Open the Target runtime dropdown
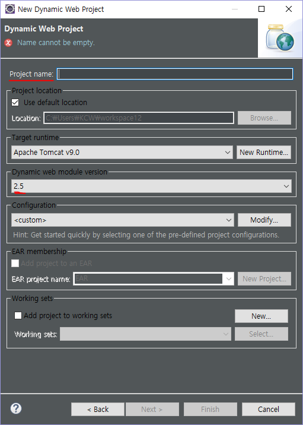This screenshot has height=425, width=303. (122, 153)
